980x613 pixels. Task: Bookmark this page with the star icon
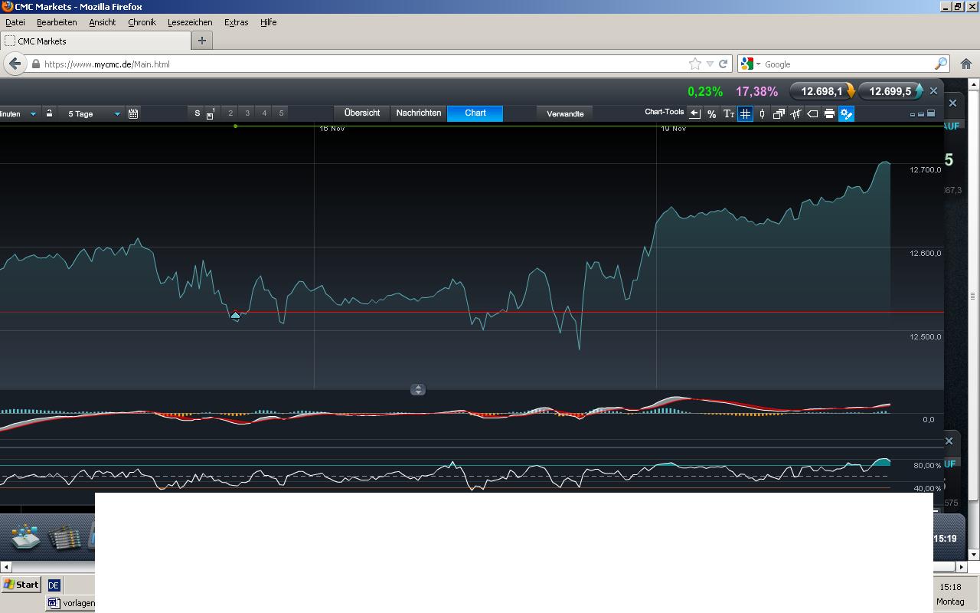pos(695,64)
